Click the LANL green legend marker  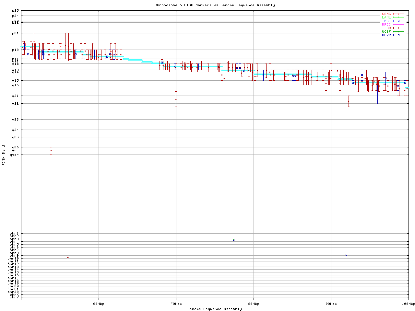pos(398,17)
